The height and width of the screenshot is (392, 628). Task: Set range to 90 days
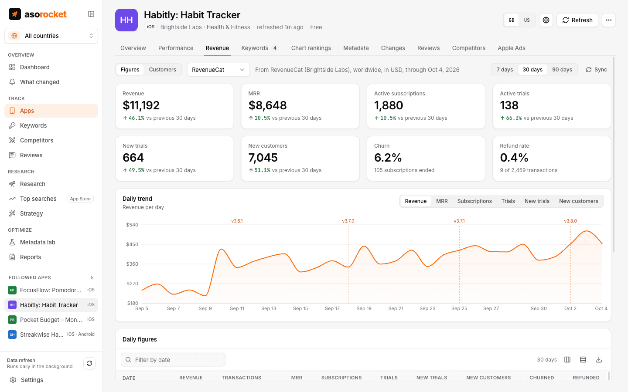click(x=562, y=70)
